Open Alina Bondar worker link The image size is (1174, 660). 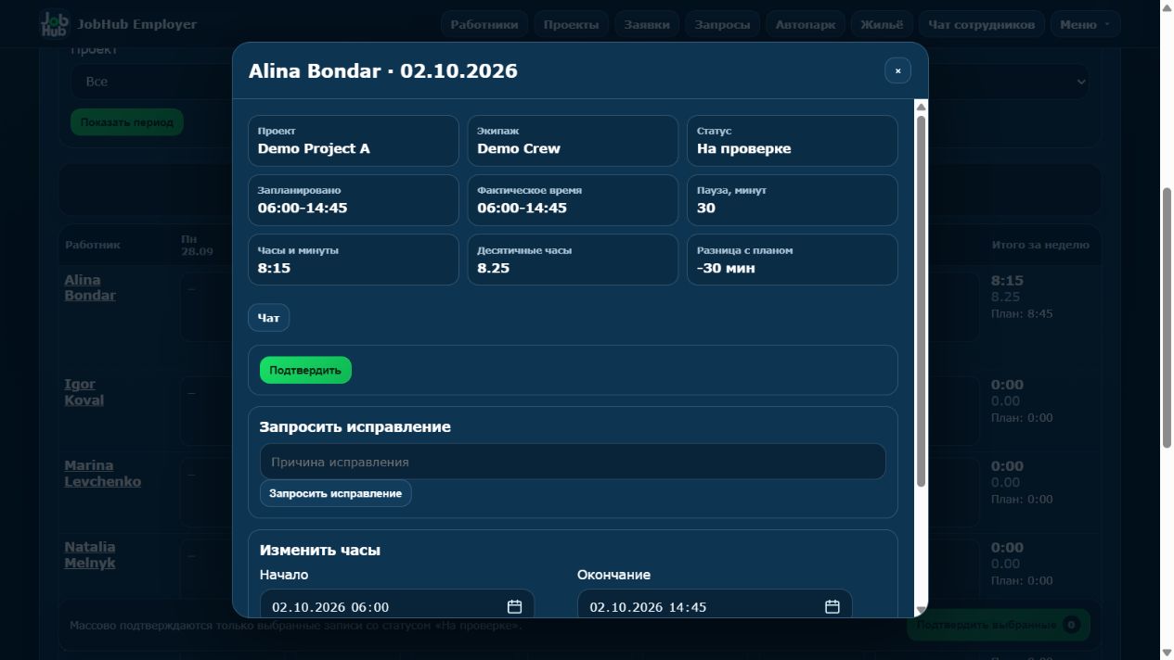[x=90, y=287]
